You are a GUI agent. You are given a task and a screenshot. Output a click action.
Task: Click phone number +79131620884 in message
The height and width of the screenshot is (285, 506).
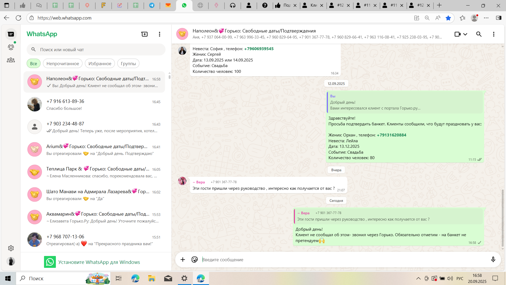[x=391, y=135]
